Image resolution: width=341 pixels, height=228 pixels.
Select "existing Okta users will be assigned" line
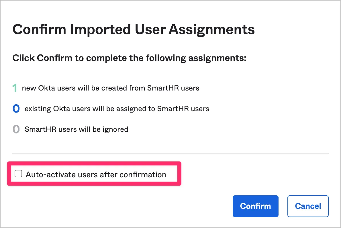click(x=117, y=109)
